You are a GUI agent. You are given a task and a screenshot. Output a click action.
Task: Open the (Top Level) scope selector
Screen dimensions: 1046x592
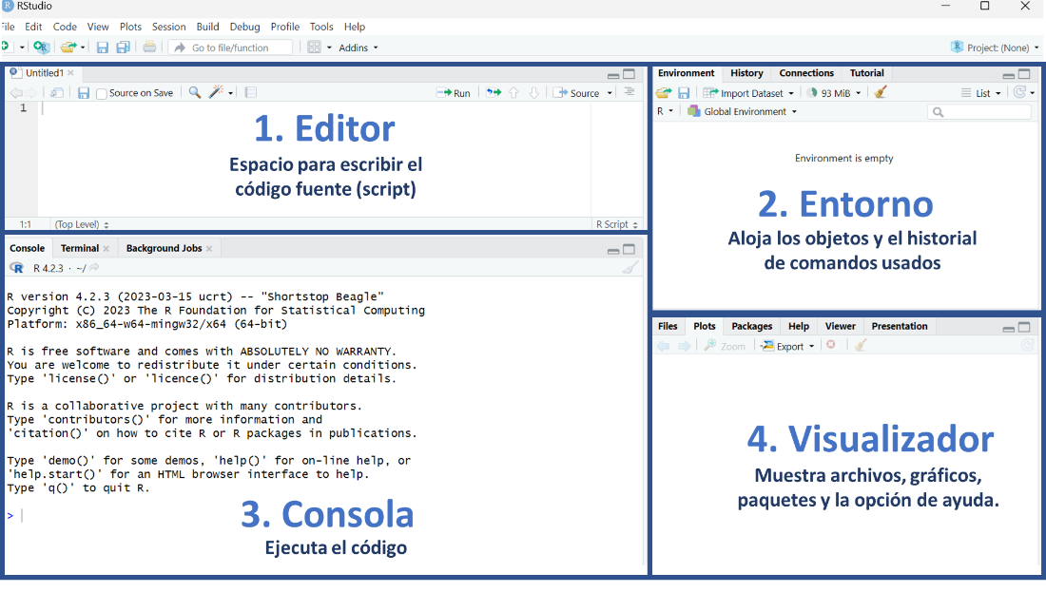82,224
